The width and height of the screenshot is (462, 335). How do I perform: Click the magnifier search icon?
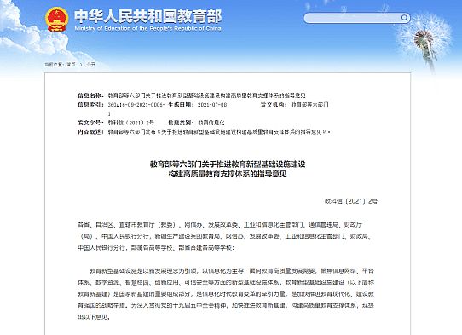click(405, 18)
